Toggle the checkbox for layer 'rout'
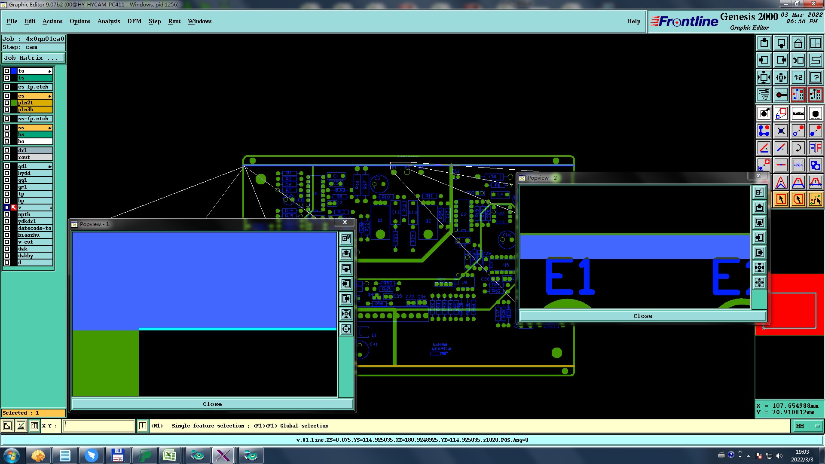825x464 pixels. coord(7,157)
